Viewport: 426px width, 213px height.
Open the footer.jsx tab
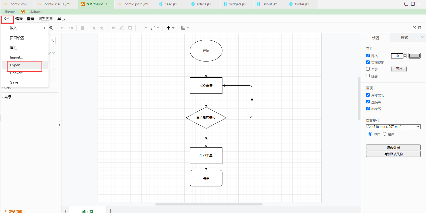tap(302, 4)
